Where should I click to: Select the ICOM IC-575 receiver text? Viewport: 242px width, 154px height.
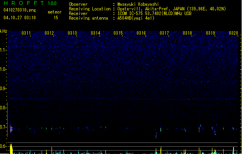[x=154, y=13]
